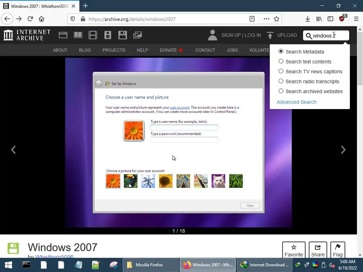Switch to Mozilla Firefox folder taskbar item

[x=150, y=265]
